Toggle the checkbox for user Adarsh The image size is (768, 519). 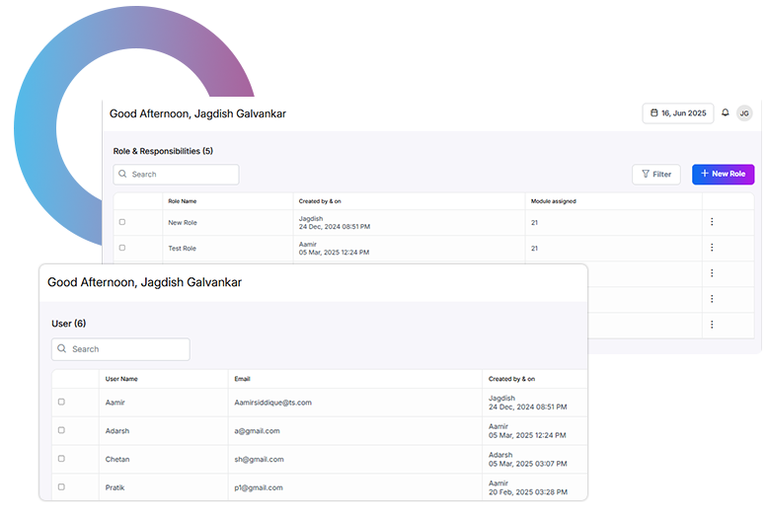pos(61,430)
